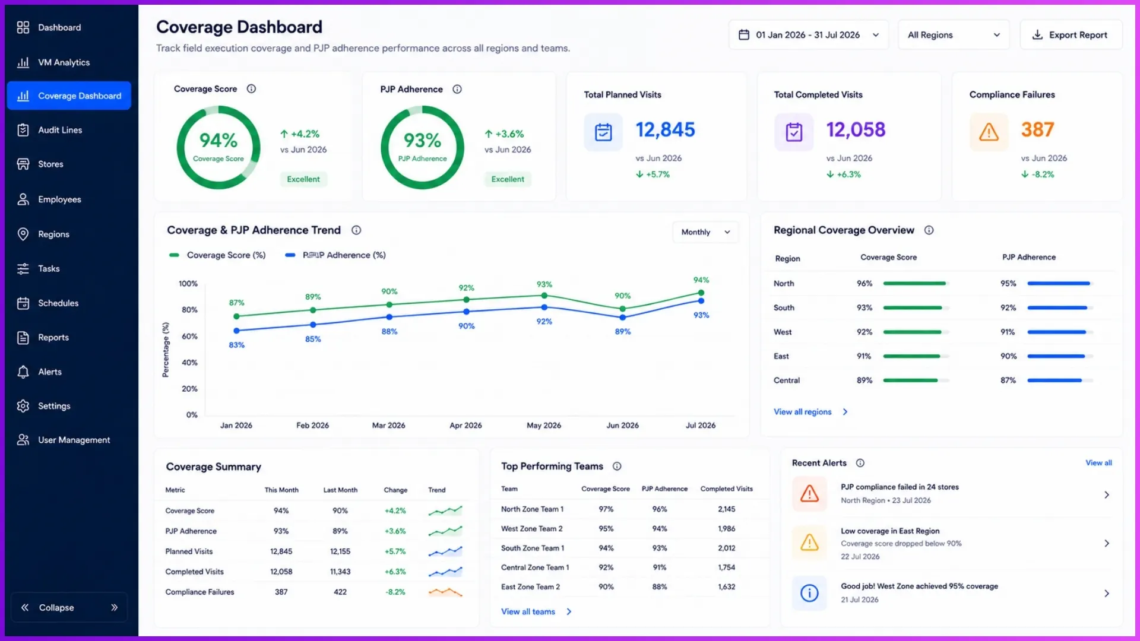Click blue info icon of West Zone alert

tap(809, 592)
